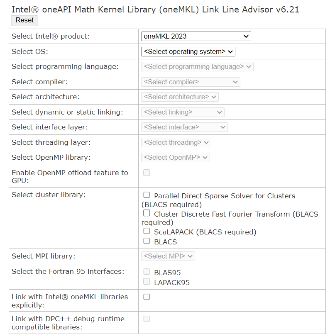Viewport: 330px width, 334px height.
Task: Open the Select interface layer dropdown
Action: [184, 127]
